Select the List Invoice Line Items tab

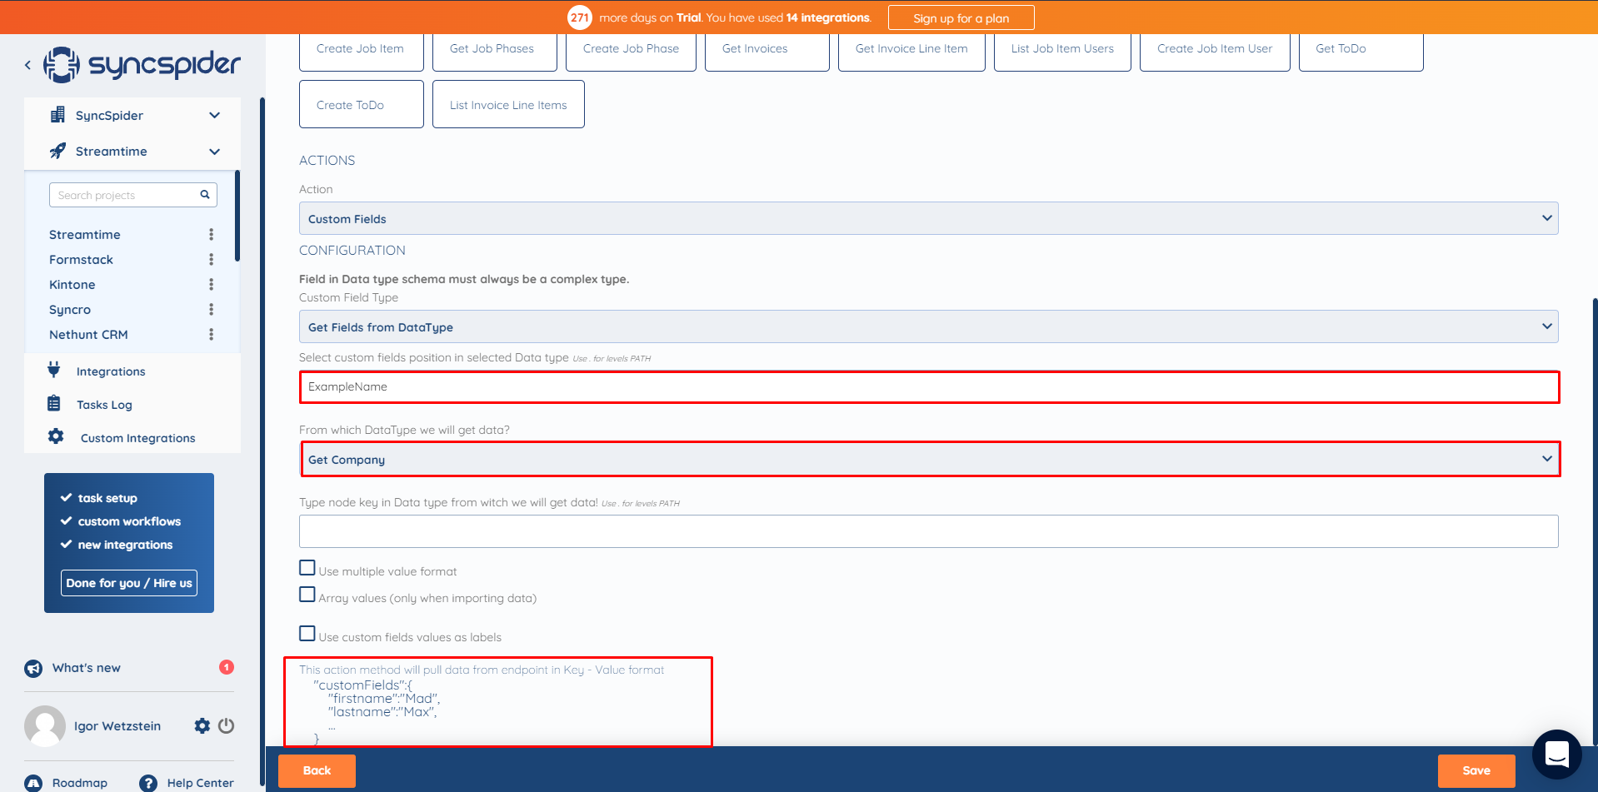(508, 104)
